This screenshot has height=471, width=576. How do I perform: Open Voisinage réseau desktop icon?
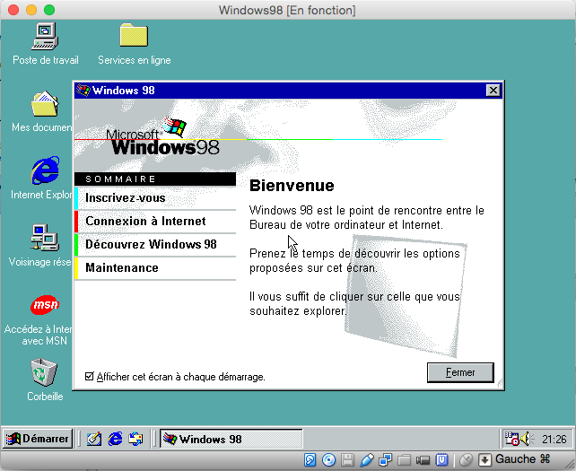(x=45, y=238)
